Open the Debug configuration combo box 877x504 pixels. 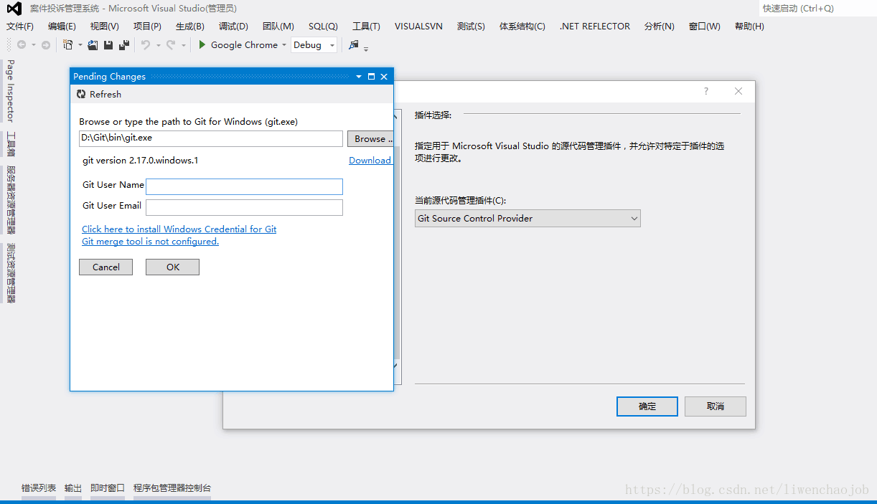coord(314,45)
